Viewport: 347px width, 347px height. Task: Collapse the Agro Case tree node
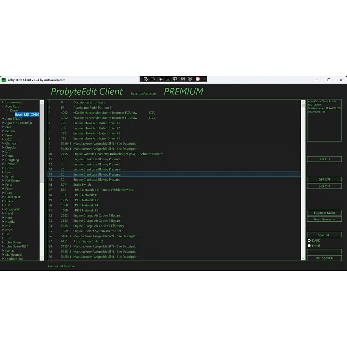click(x=3, y=107)
